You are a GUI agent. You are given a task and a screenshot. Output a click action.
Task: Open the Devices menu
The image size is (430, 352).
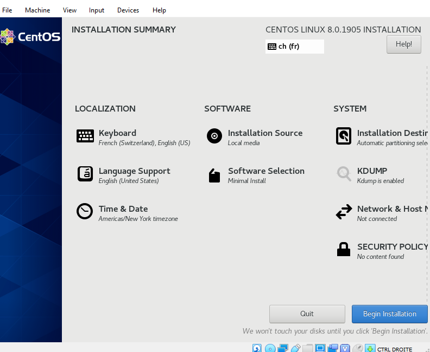(128, 10)
